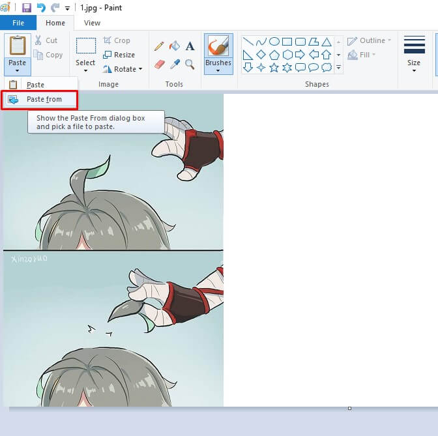
Task: Click the upper comic panel on canvas
Action: pyautogui.click(x=113, y=171)
